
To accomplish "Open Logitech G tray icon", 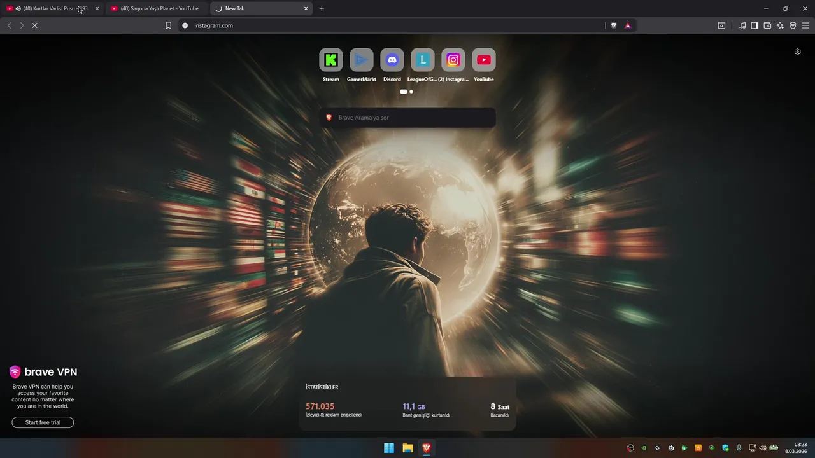I will pyautogui.click(x=658, y=448).
